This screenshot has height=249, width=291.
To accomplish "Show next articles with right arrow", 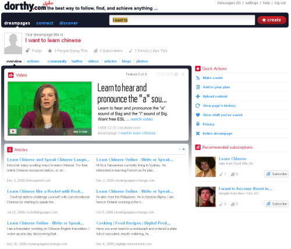I will pyautogui.click(x=184, y=149).
